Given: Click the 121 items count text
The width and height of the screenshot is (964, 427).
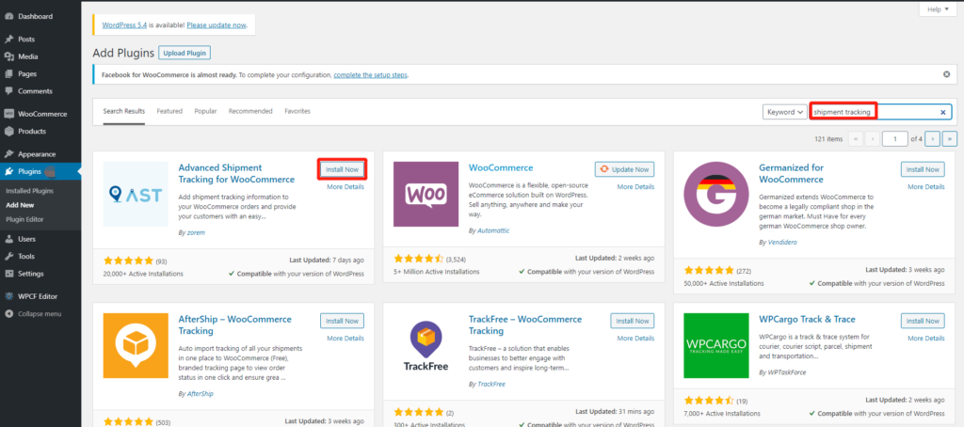Looking at the screenshot, I should (x=828, y=139).
